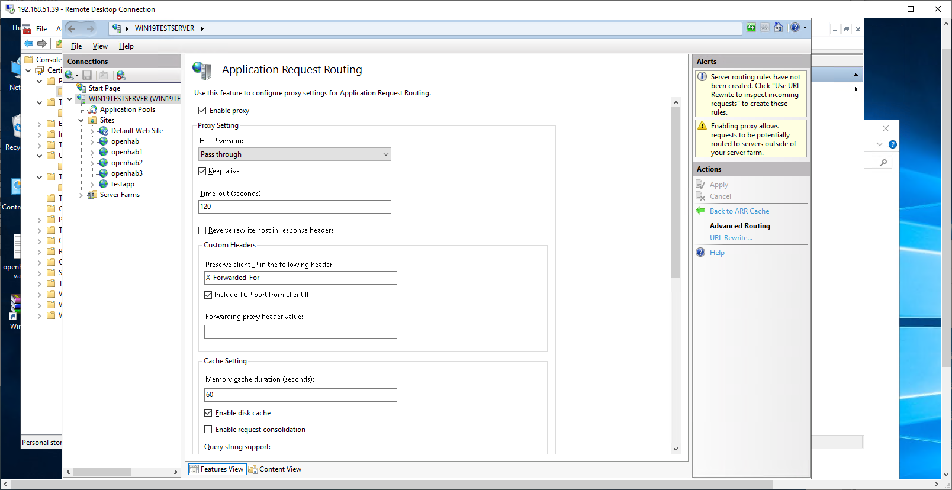
Task: Open the URL Rewrite link
Action: pyautogui.click(x=731, y=238)
